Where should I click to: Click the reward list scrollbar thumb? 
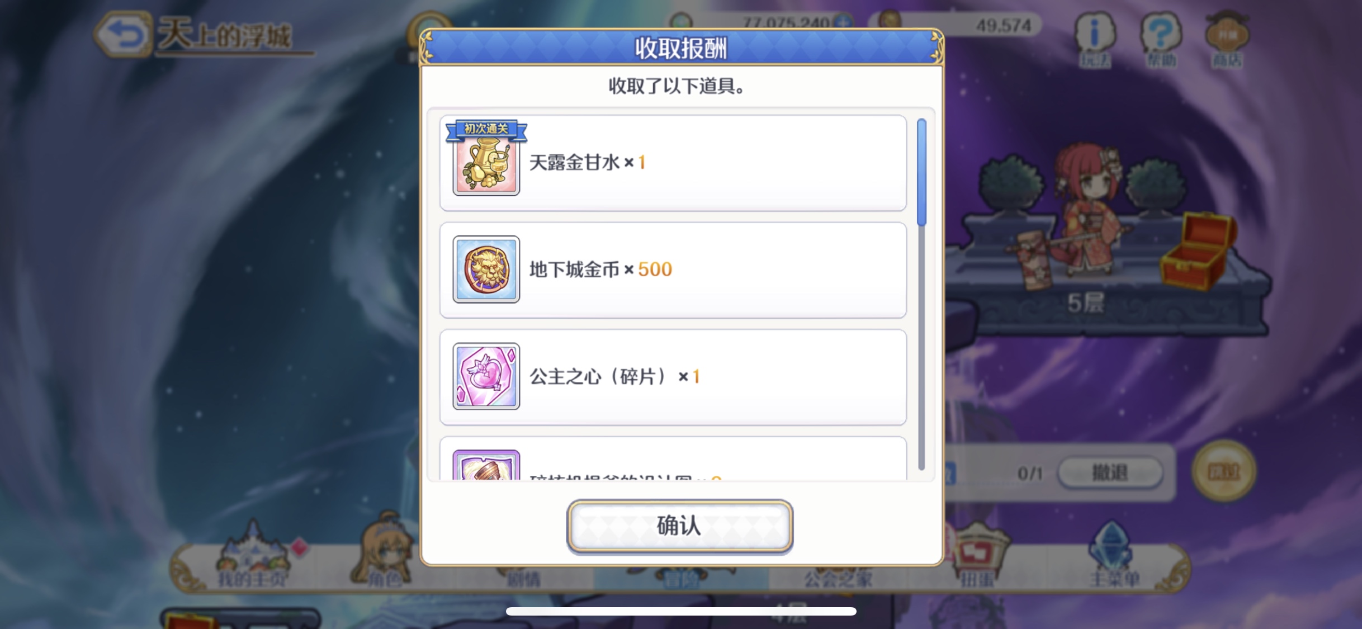click(x=921, y=172)
